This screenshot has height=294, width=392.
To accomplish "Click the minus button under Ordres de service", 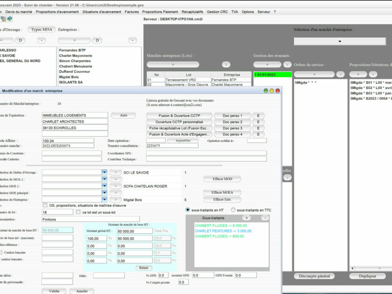I will click(x=340, y=74).
